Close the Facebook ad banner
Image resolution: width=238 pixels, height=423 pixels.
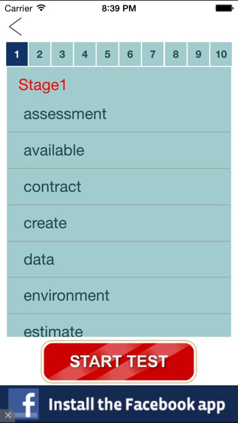(8, 416)
